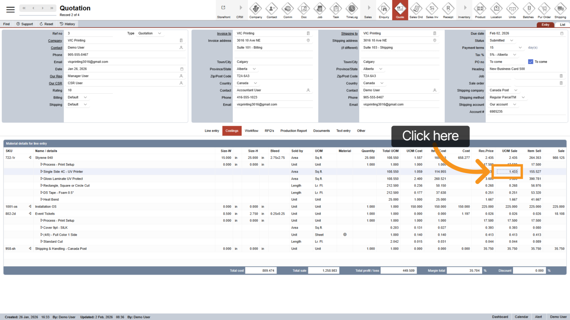Click gear icon in Full Color row
The height and width of the screenshot is (320, 570).
pyautogui.click(x=345, y=235)
